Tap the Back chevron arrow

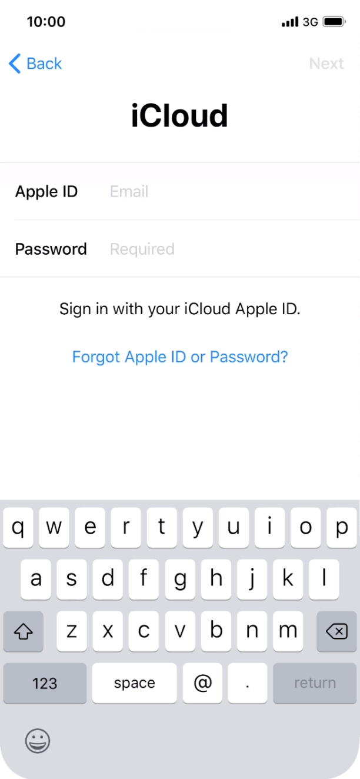pyautogui.click(x=15, y=64)
